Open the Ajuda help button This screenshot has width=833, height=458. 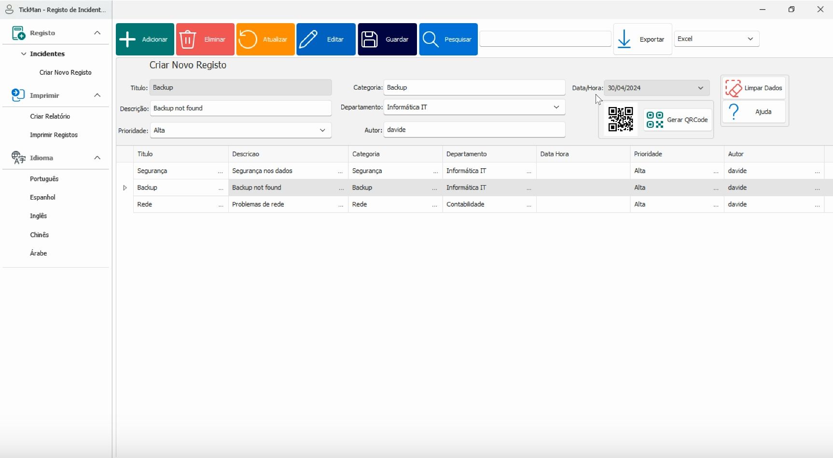(x=754, y=112)
